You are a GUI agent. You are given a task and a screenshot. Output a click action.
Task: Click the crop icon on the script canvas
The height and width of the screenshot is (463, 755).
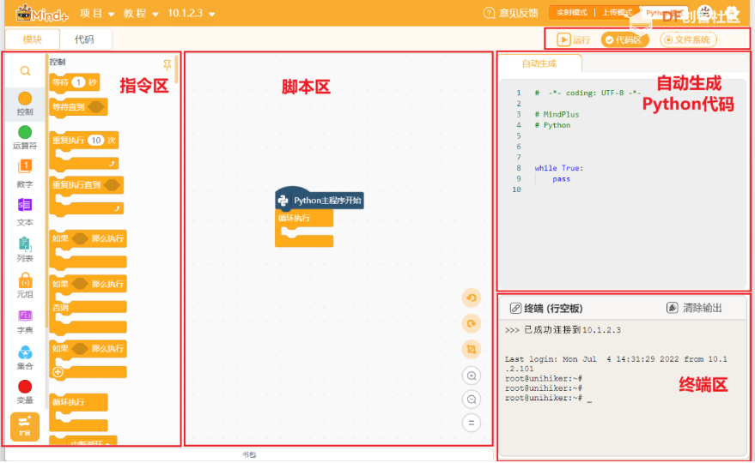[471, 349]
